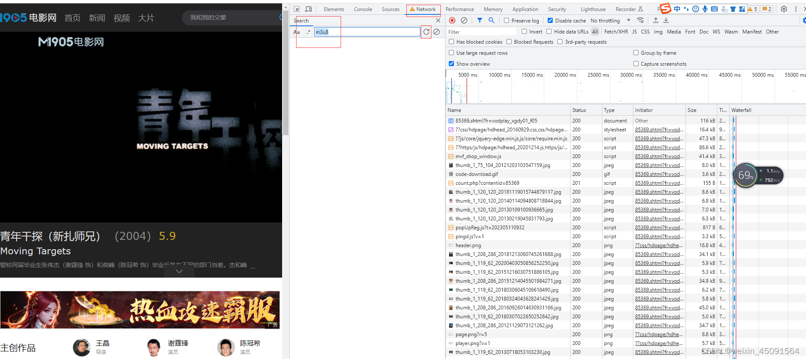806x359 pixels.
Task: Click the network Filter text field
Action: tap(481, 32)
